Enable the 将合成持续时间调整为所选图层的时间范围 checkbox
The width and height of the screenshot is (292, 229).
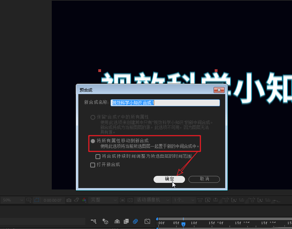click(x=98, y=156)
